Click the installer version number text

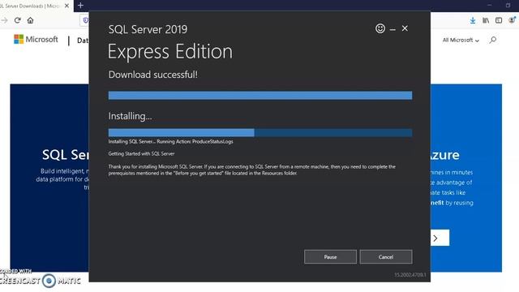tap(410, 275)
